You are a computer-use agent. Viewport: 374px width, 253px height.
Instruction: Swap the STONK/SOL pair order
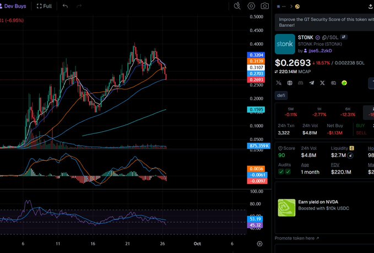point(344,37)
